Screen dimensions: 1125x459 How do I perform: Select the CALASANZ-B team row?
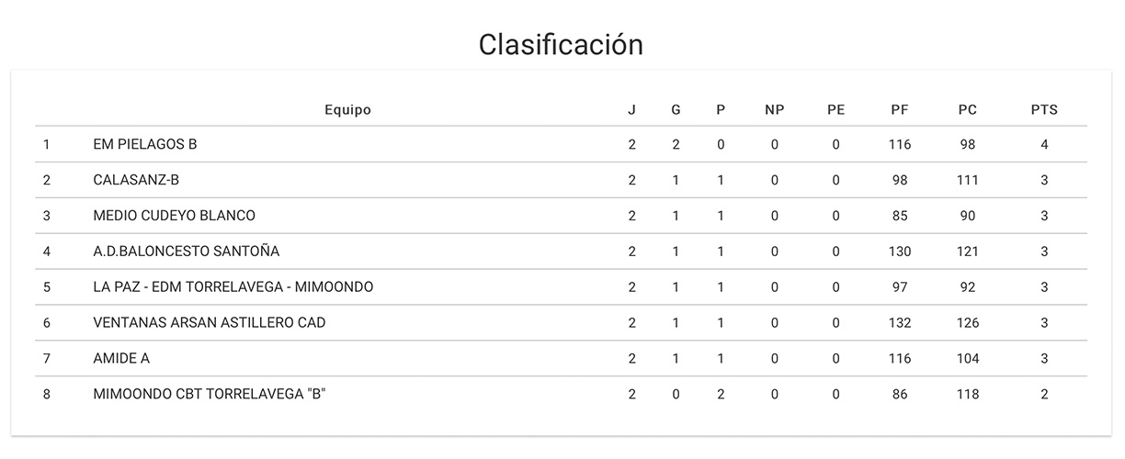pyautogui.click(x=136, y=180)
